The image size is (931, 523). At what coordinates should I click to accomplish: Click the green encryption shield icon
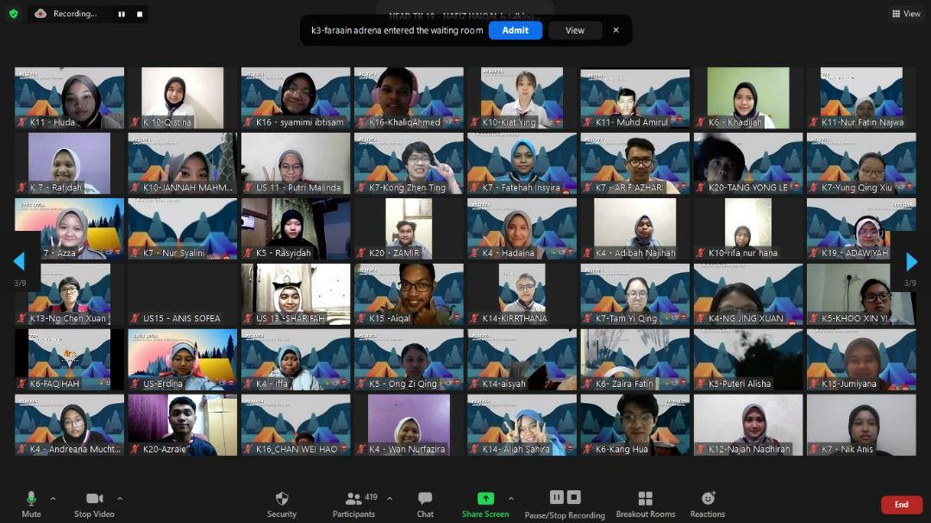click(13, 14)
